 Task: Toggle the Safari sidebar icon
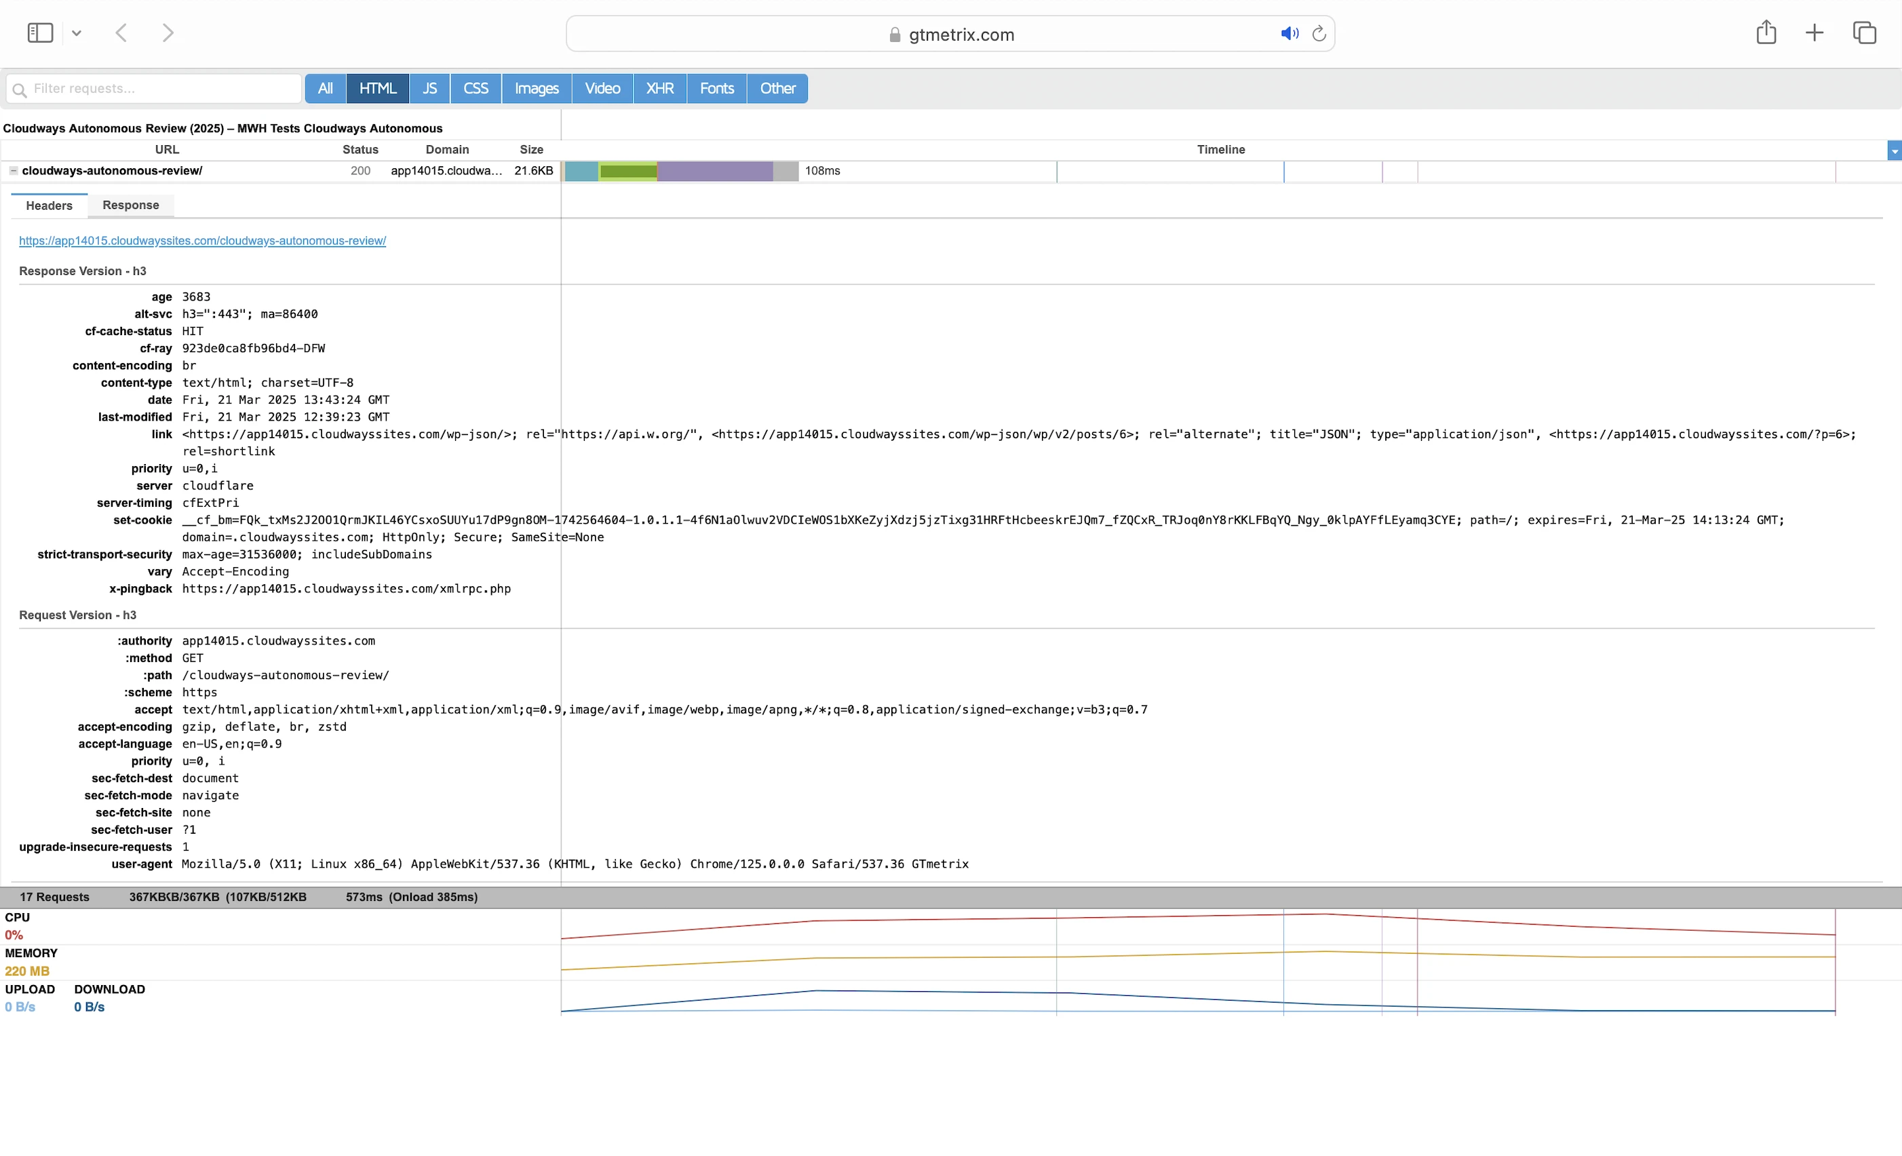coord(39,33)
